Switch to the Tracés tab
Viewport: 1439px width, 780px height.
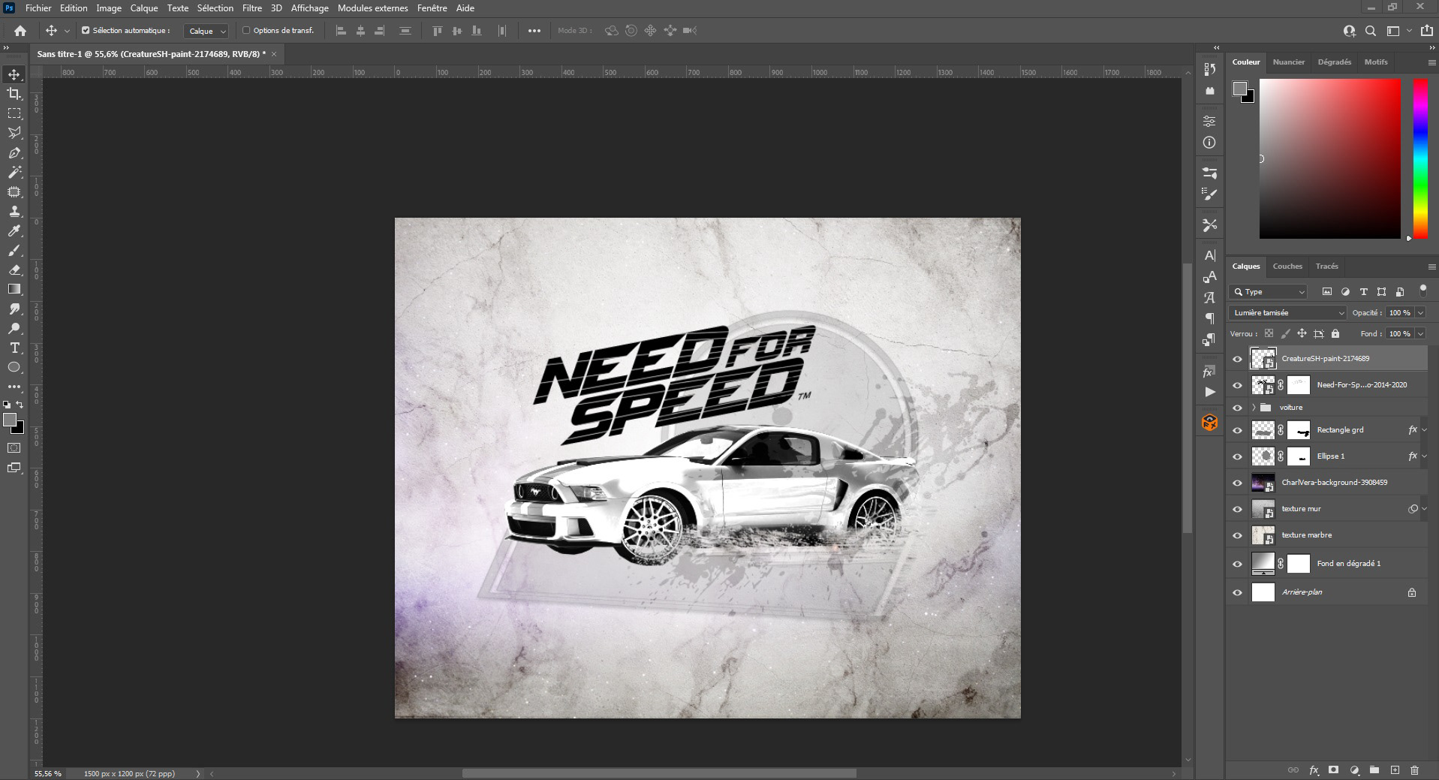click(1326, 267)
